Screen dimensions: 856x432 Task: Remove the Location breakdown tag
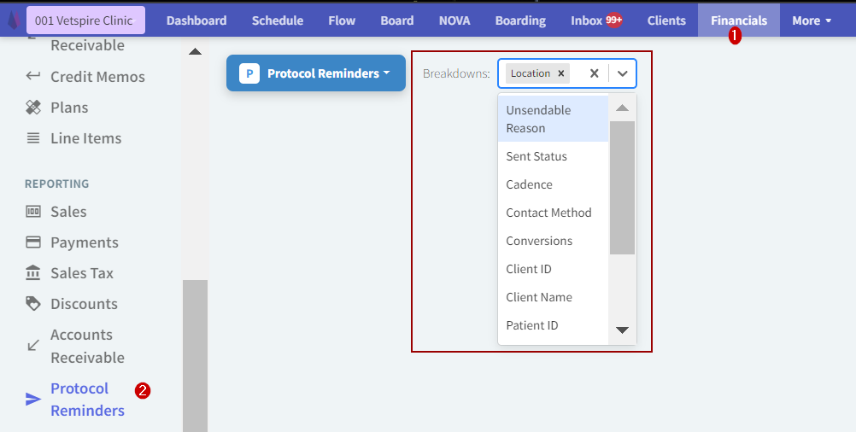(561, 73)
